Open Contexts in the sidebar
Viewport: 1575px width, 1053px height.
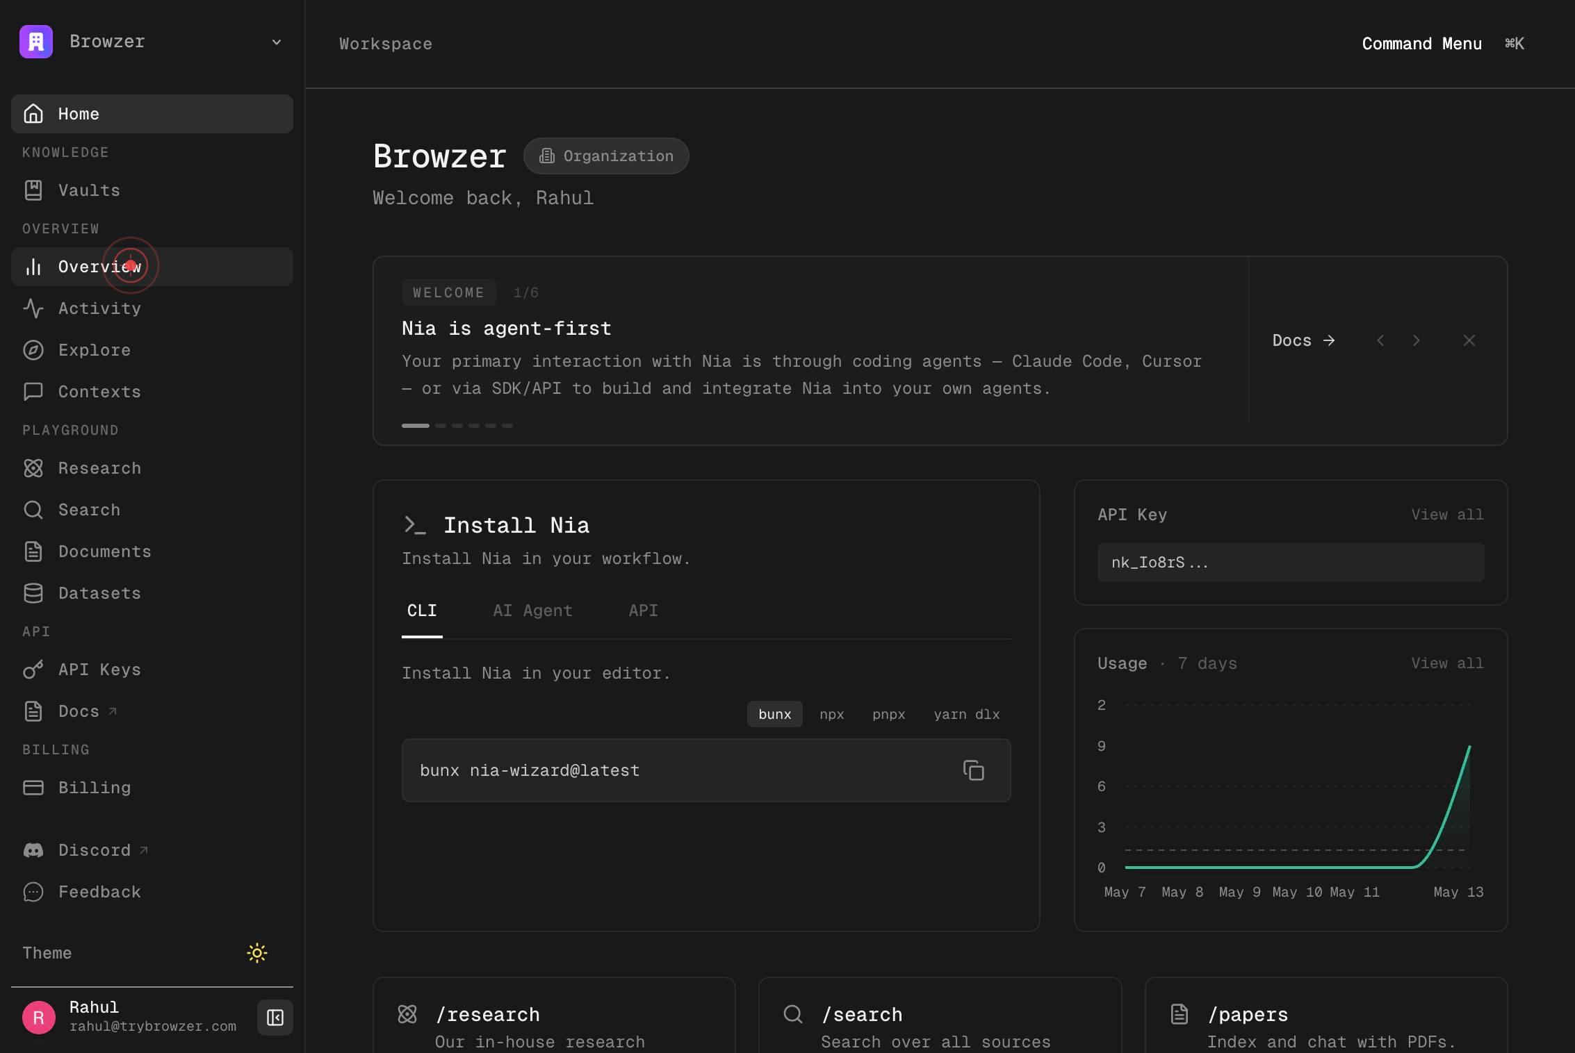click(152, 392)
